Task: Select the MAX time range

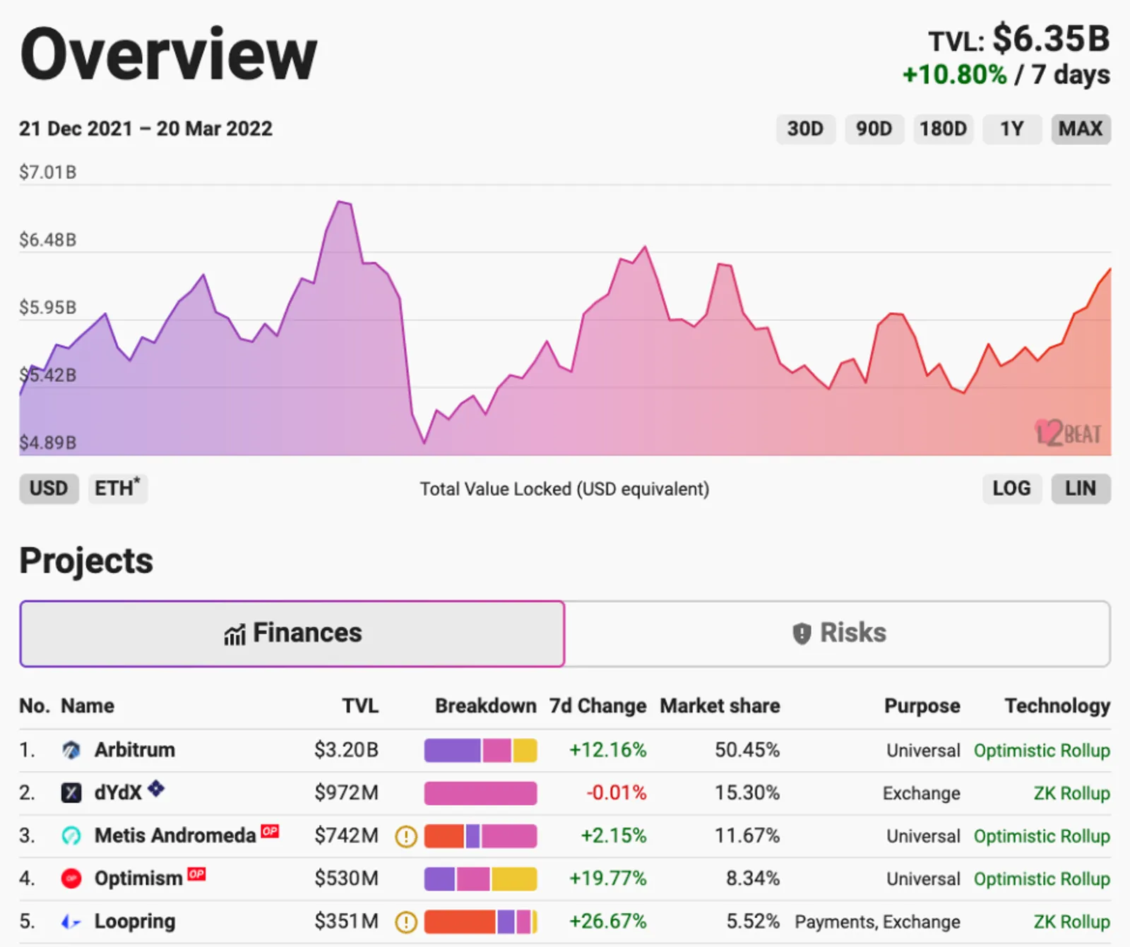Action: pyautogui.click(x=1081, y=129)
